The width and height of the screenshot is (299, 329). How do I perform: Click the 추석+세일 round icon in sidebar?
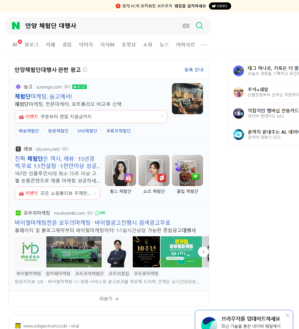tap(239, 92)
